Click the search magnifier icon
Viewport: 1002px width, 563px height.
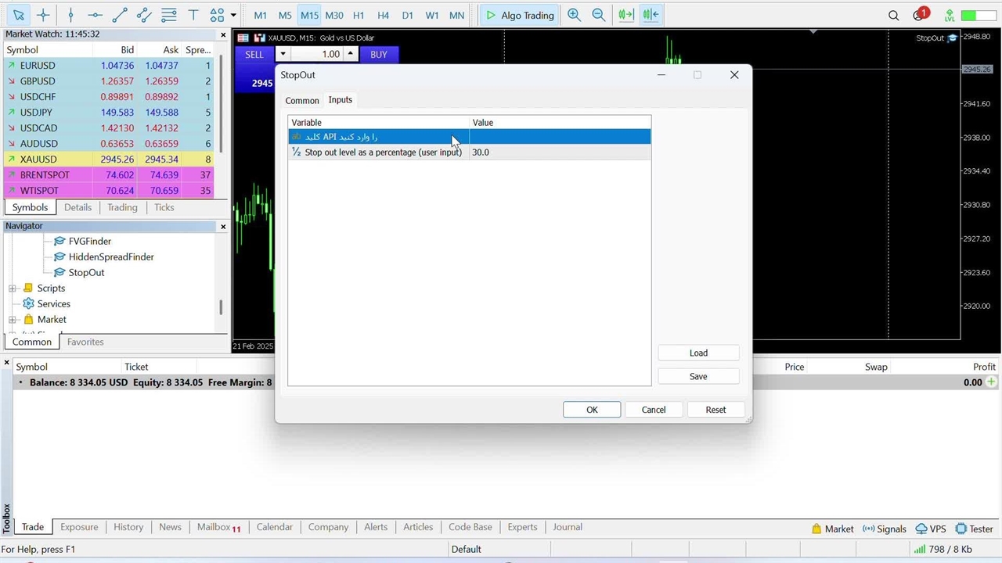[x=893, y=15]
